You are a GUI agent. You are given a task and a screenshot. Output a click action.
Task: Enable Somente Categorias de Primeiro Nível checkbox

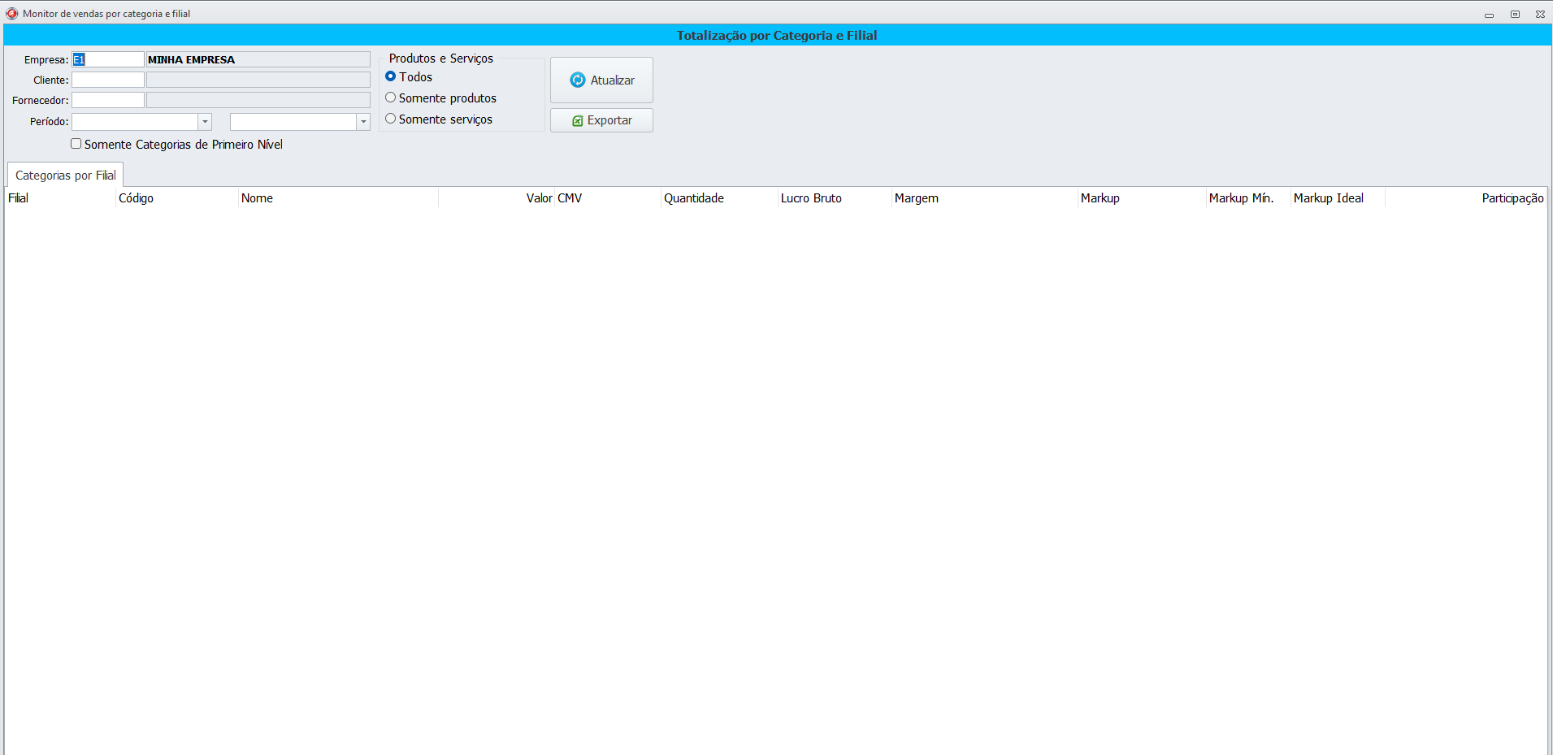click(76, 144)
